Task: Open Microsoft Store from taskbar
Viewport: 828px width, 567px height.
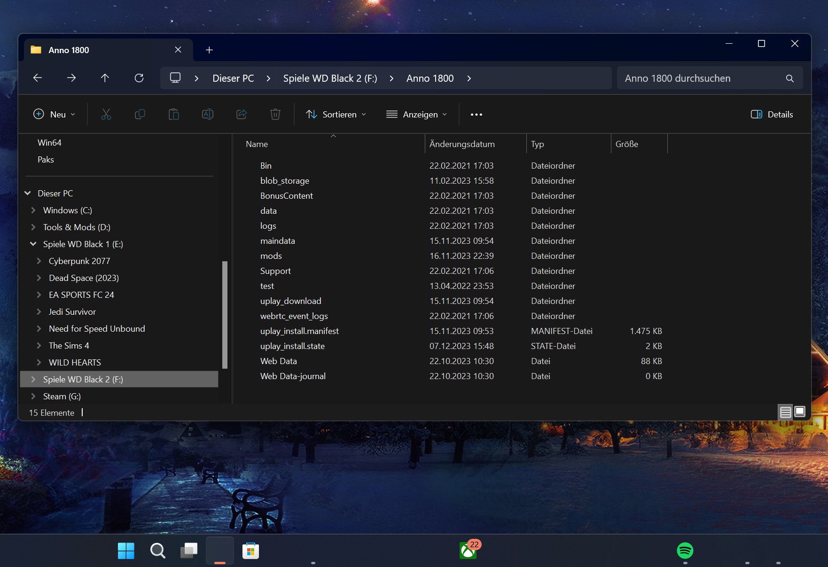Action: click(x=251, y=551)
